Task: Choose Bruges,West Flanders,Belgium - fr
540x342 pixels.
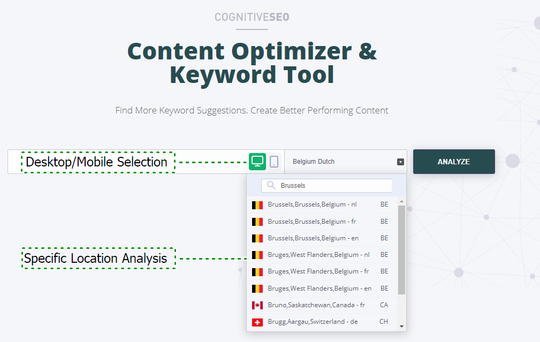Action: point(322,271)
